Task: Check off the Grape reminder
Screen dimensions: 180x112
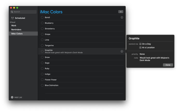Action: 42,34
